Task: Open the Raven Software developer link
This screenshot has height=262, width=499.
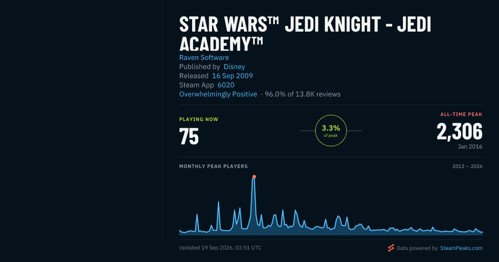Action: pyautogui.click(x=204, y=57)
